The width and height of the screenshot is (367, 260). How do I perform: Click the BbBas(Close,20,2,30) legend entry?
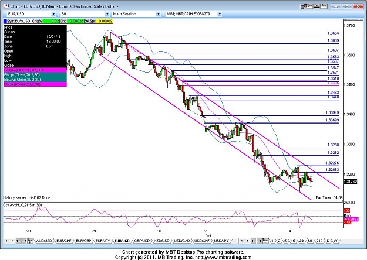coord(35,84)
